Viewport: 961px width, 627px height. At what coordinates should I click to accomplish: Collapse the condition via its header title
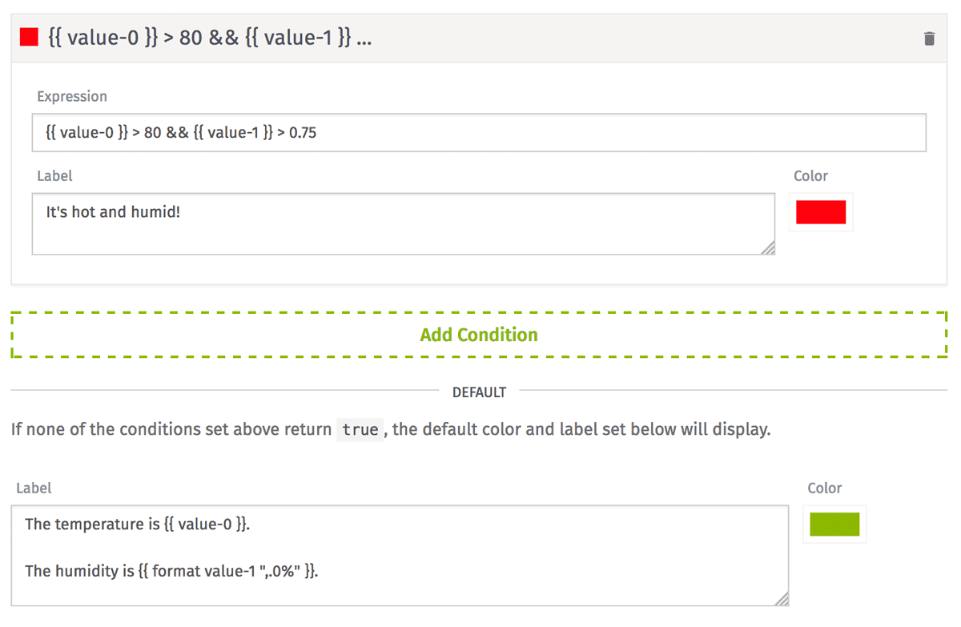[x=211, y=38]
